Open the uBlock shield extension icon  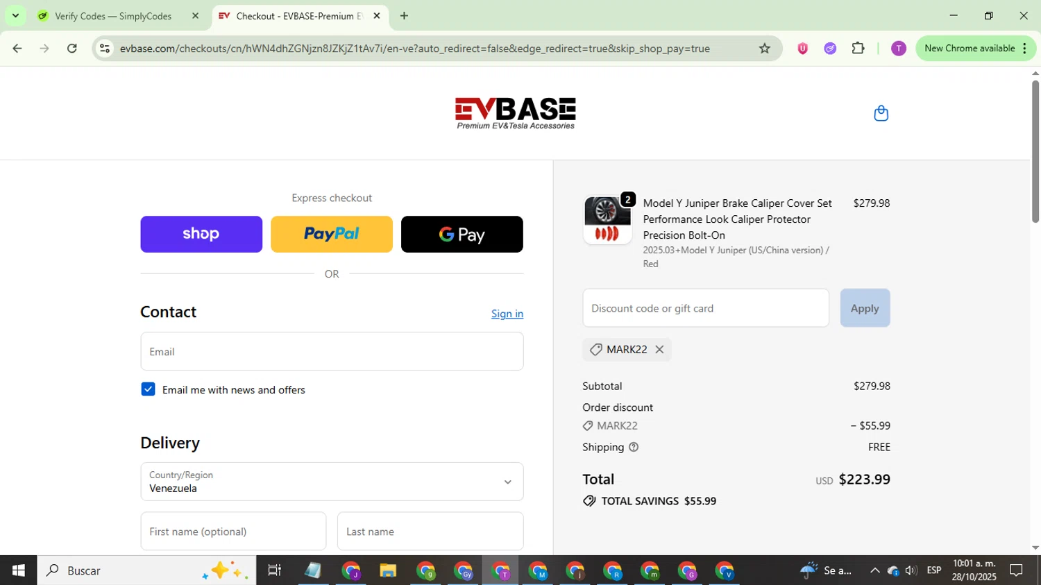click(802, 49)
